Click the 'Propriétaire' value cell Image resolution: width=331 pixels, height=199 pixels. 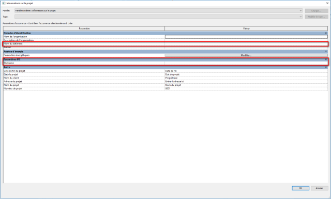246,78
